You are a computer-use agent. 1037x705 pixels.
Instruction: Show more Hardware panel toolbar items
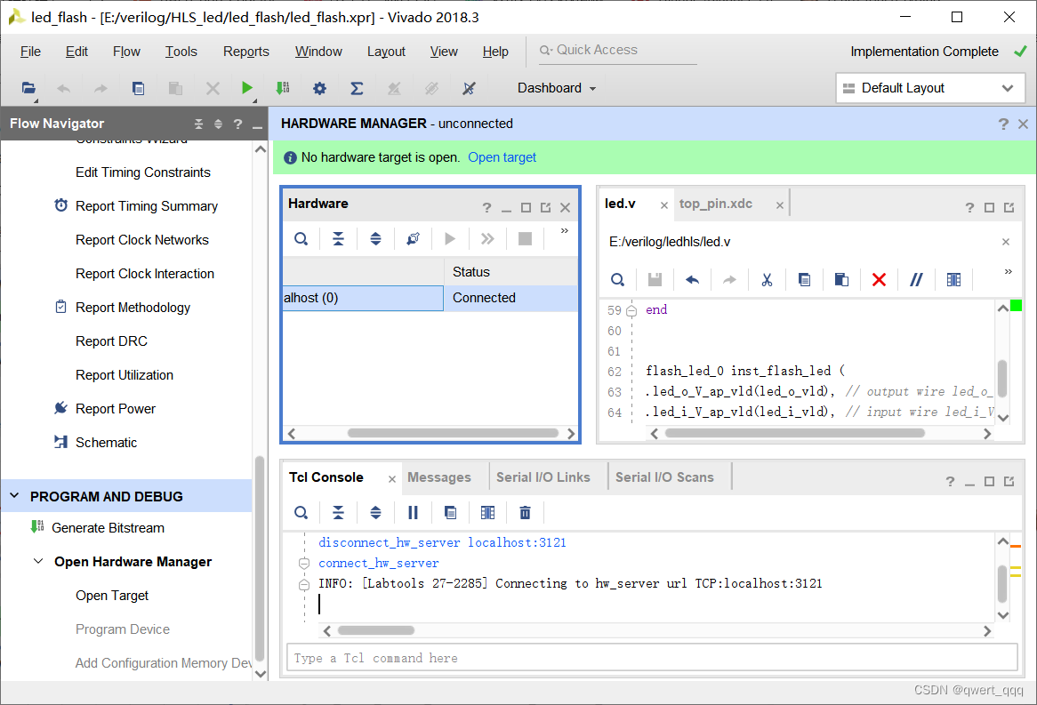click(564, 231)
